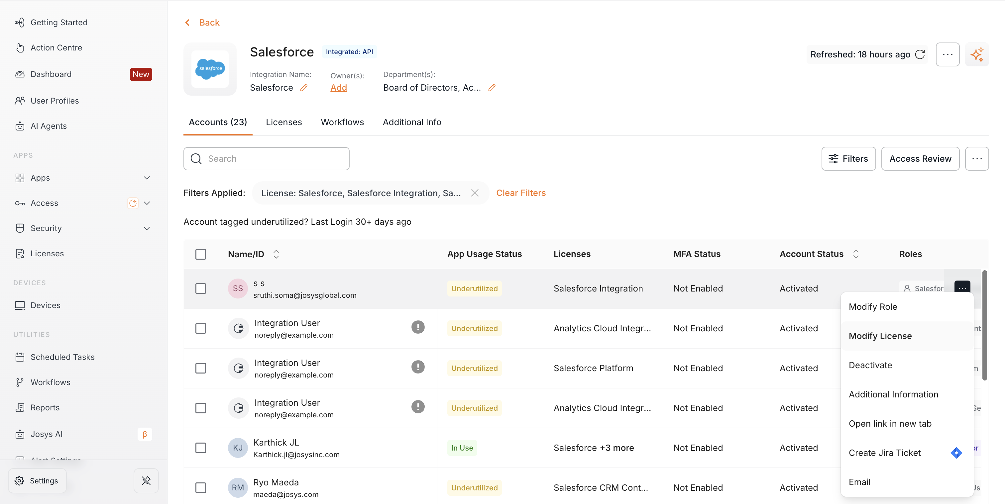This screenshot has height=504, width=1005.
Task: Edit Departments with the pencil icon
Action: 492,88
